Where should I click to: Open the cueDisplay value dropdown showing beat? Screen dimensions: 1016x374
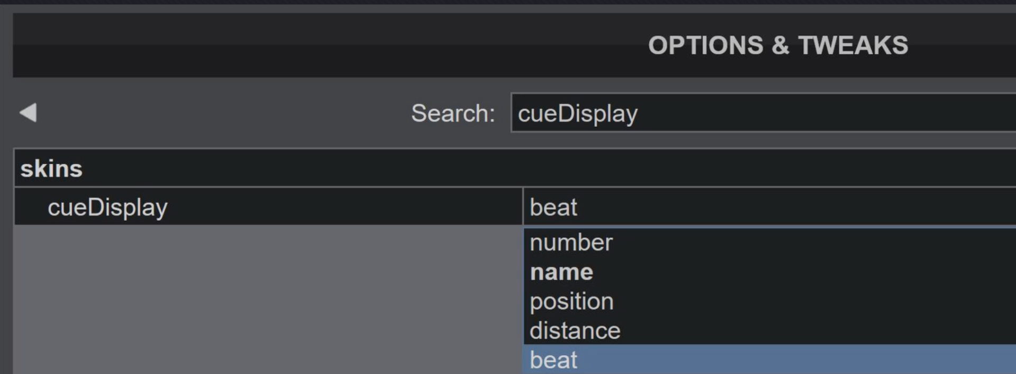click(x=769, y=207)
